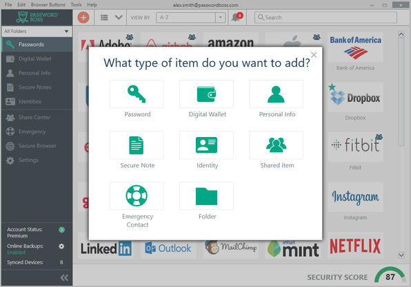Expand the list view chevron arrow
Image resolution: width=411 pixels, height=287 pixels.
click(119, 17)
